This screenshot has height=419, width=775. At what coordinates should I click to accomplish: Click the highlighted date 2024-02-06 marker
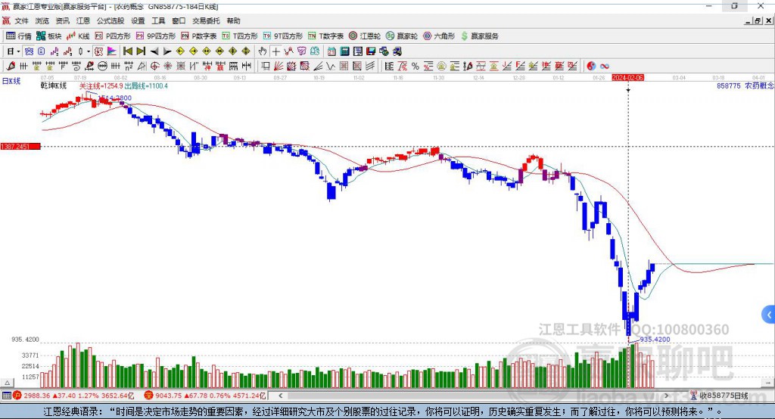point(627,78)
